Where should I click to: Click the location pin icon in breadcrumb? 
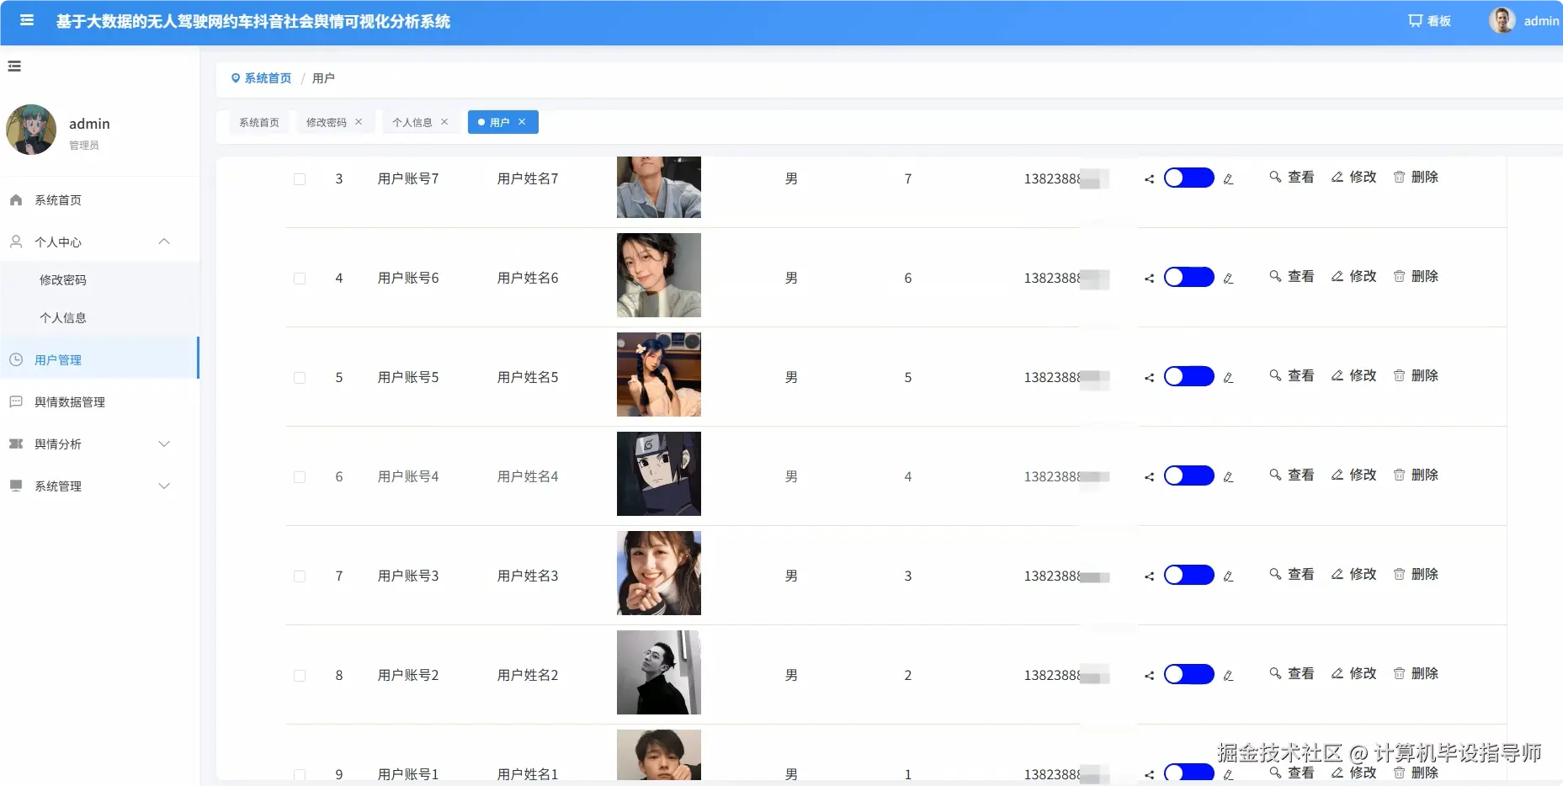pyautogui.click(x=236, y=78)
